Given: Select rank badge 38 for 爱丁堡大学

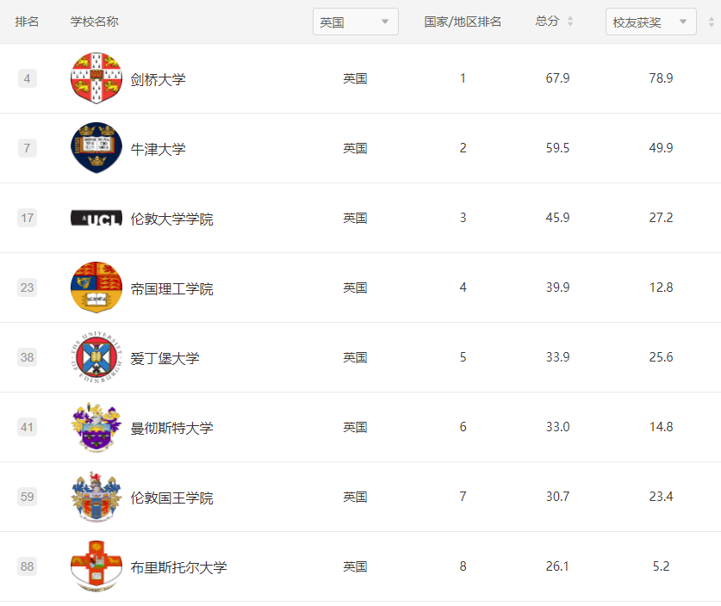Looking at the screenshot, I should (27, 358).
